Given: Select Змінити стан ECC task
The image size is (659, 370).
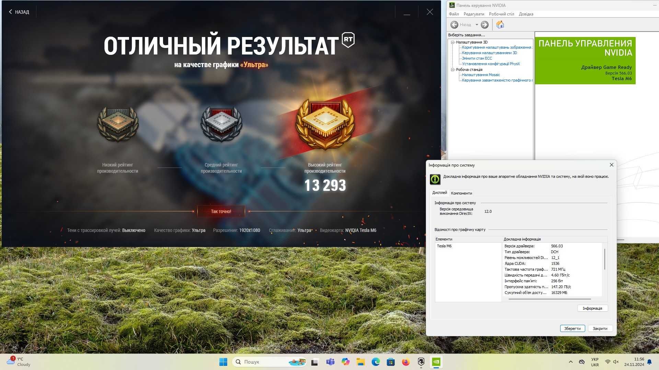Looking at the screenshot, I should pyautogui.click(x=477, y=58).
